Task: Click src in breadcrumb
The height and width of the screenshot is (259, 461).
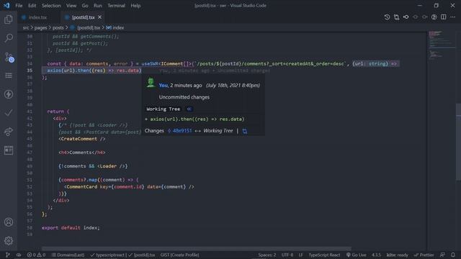Action: [x=26, y=27]
